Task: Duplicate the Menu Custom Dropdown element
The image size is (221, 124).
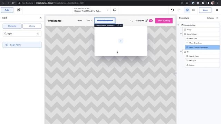Action: pyautogui.click(x=118, y=25)
